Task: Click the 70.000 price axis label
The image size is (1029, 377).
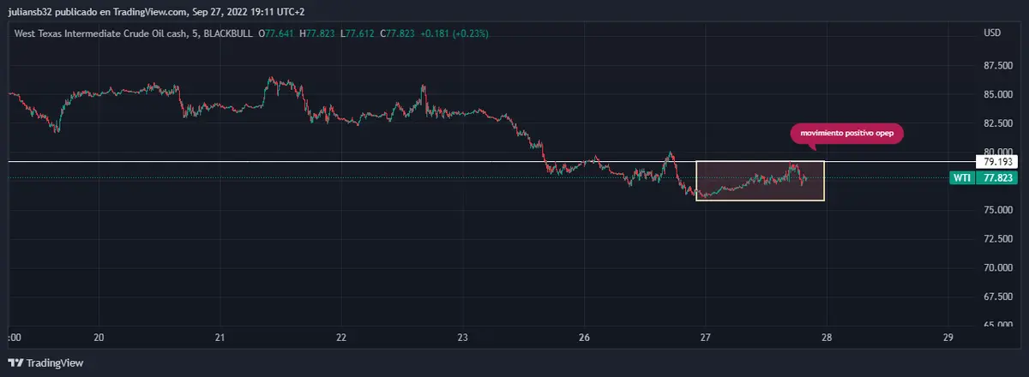Action: [996, 267]
